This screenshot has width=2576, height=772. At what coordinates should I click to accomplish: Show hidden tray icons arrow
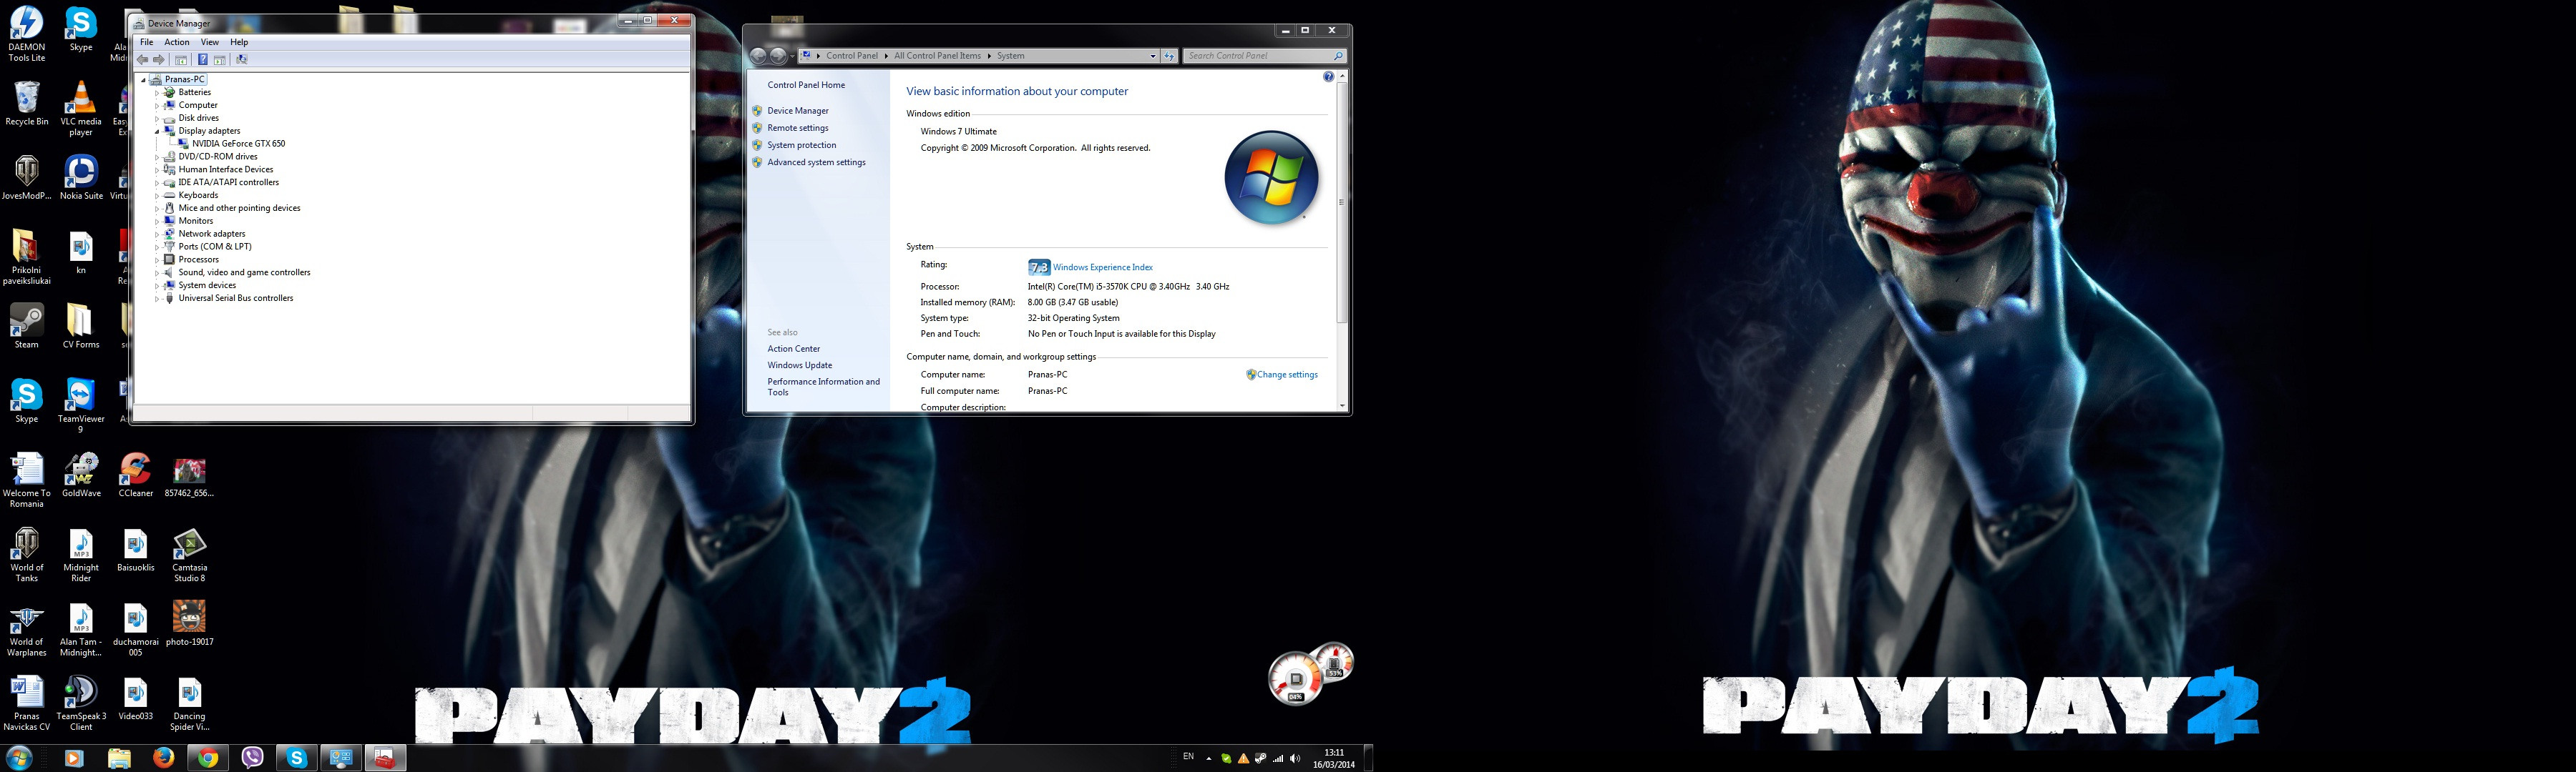point(1208,759)
